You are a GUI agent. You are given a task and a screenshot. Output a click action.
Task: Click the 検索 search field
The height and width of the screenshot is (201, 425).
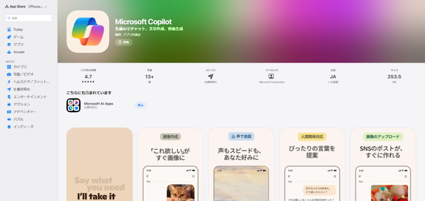pyautogui.click(x=29, y=18)
